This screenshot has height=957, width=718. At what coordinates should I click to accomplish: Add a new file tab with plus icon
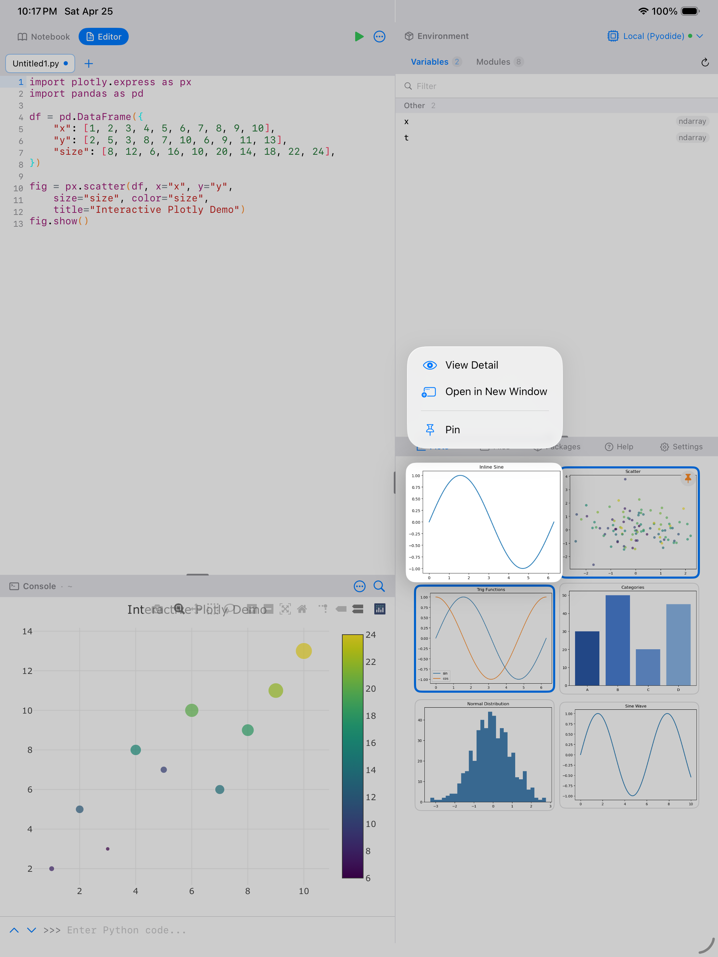(x=89, y=64)
